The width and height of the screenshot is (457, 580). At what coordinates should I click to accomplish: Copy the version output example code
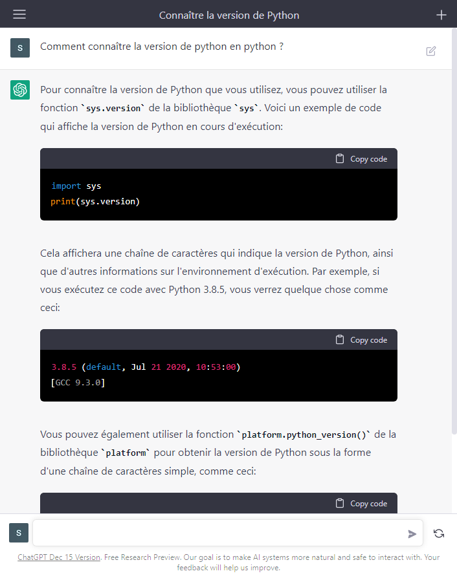pos(361,339)
